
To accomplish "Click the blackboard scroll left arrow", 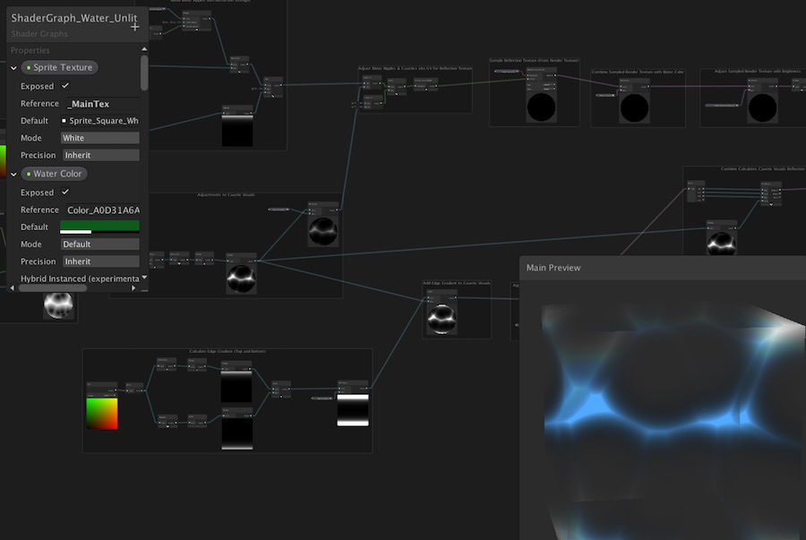I will (x=13, y=288).
